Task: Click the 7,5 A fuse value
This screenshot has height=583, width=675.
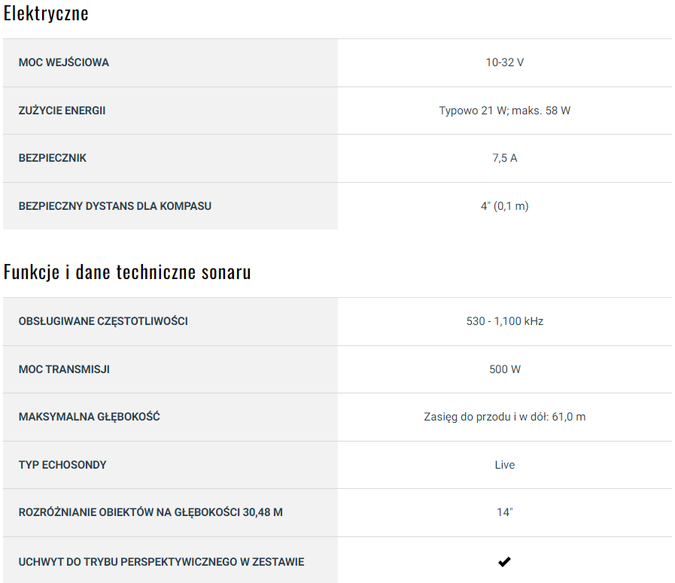Action: point(504,158)
